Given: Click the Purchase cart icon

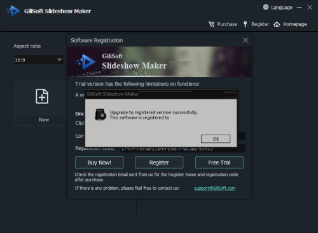Looking at the screenshot, I should coord(211,24).
